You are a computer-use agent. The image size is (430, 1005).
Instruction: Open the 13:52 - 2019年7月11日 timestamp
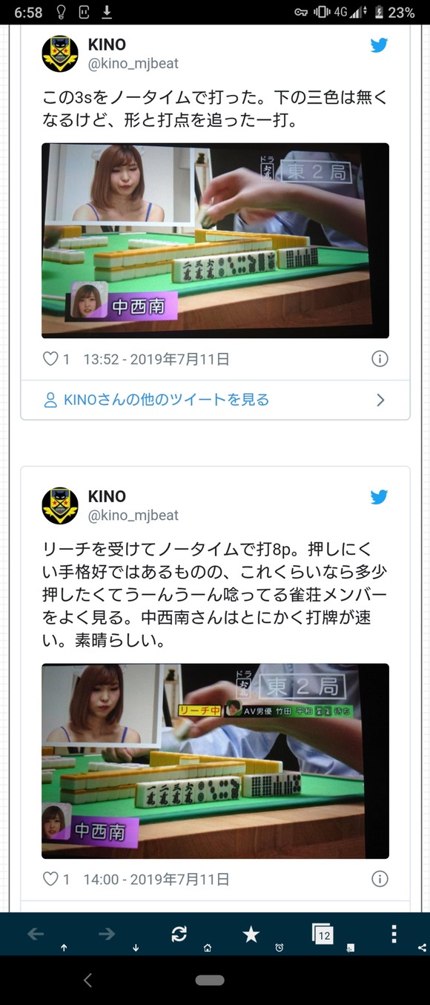(x=156, y=360)
